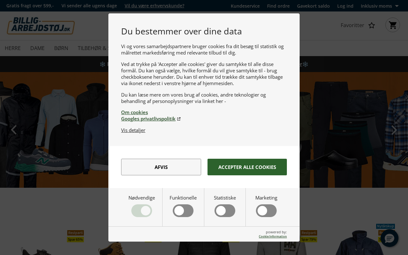Toggle the Nødvendige cookies switch
Viewport: 408px width, 255px height.
point(142,211)
